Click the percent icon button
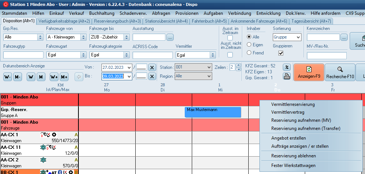Viewport: 365px width, 174px height. (x=287, y=67)
